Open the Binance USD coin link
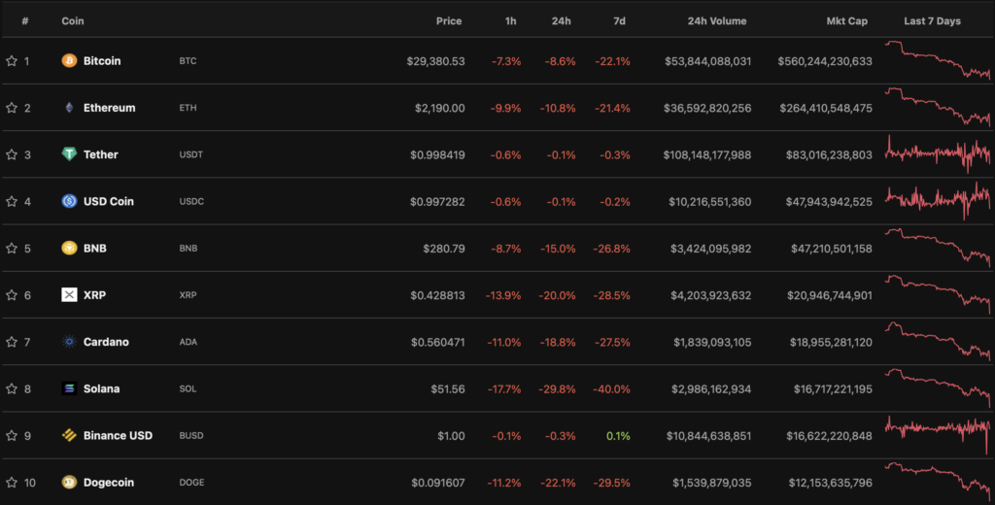995x505 pixels. pyautogui.click(x=118, y=436)
